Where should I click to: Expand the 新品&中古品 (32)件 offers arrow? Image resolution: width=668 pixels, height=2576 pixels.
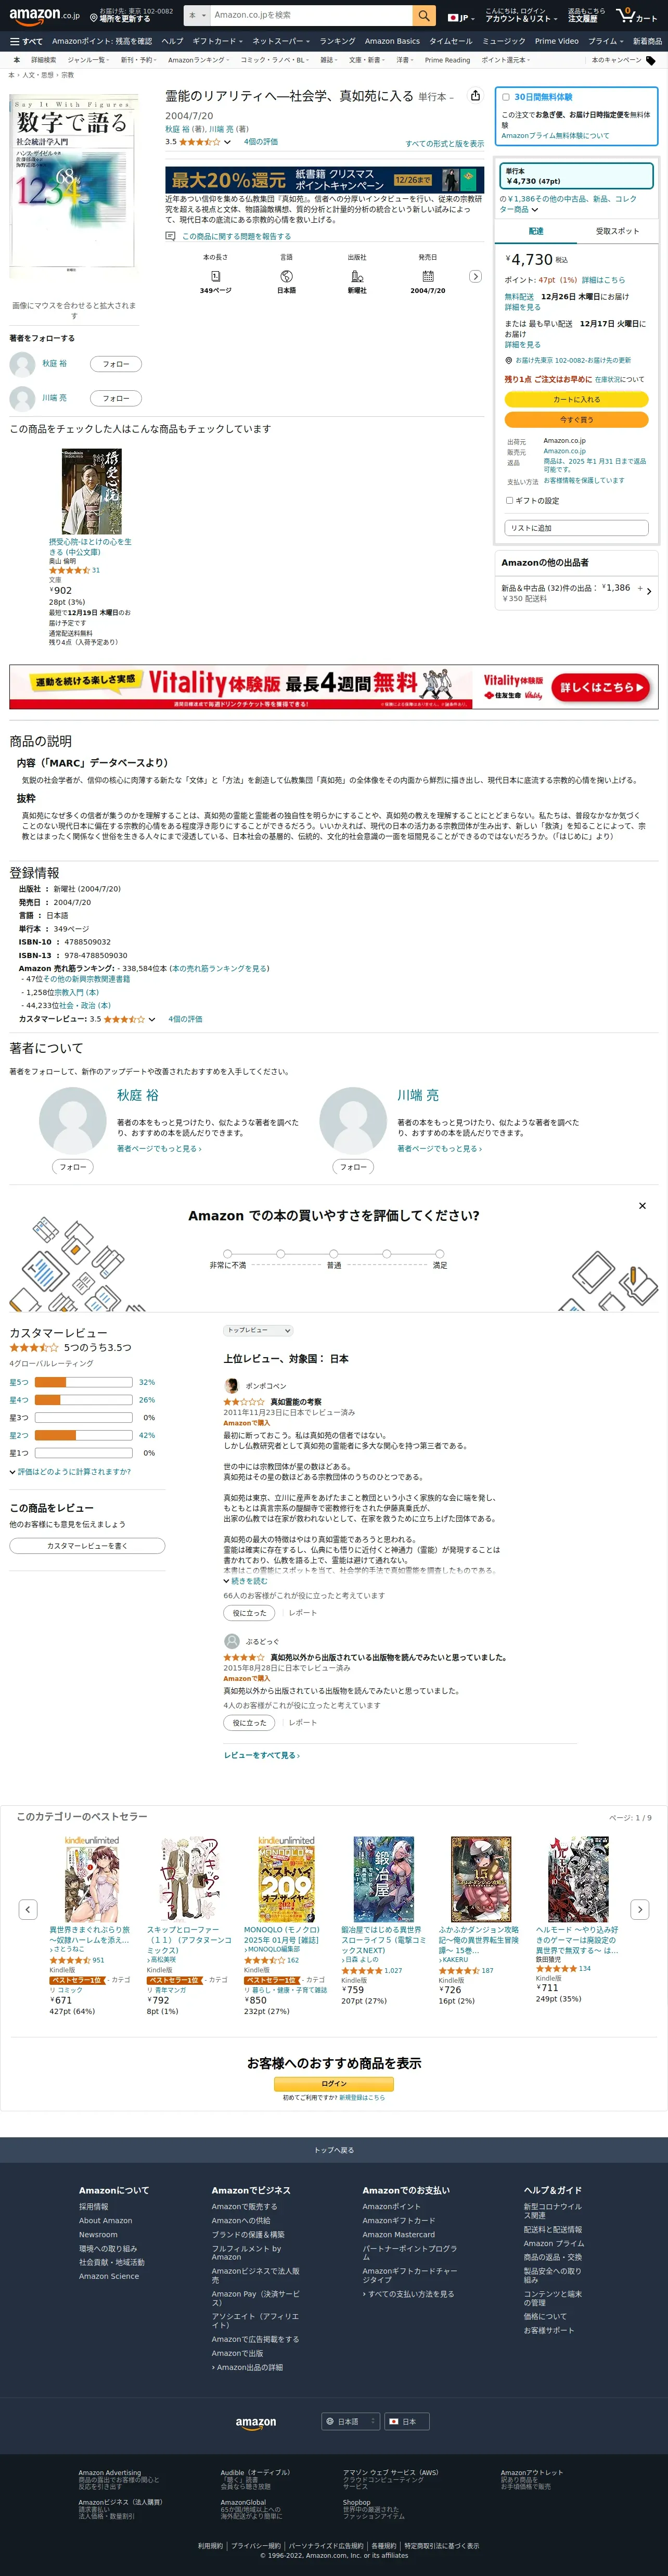tap(649, 591)
